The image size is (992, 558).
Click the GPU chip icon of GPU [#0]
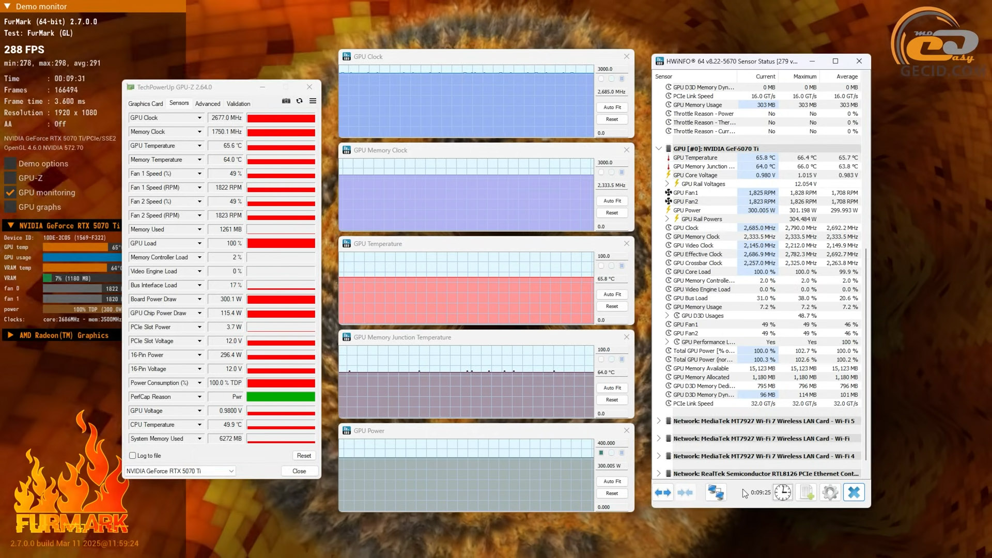click(669, 149)
